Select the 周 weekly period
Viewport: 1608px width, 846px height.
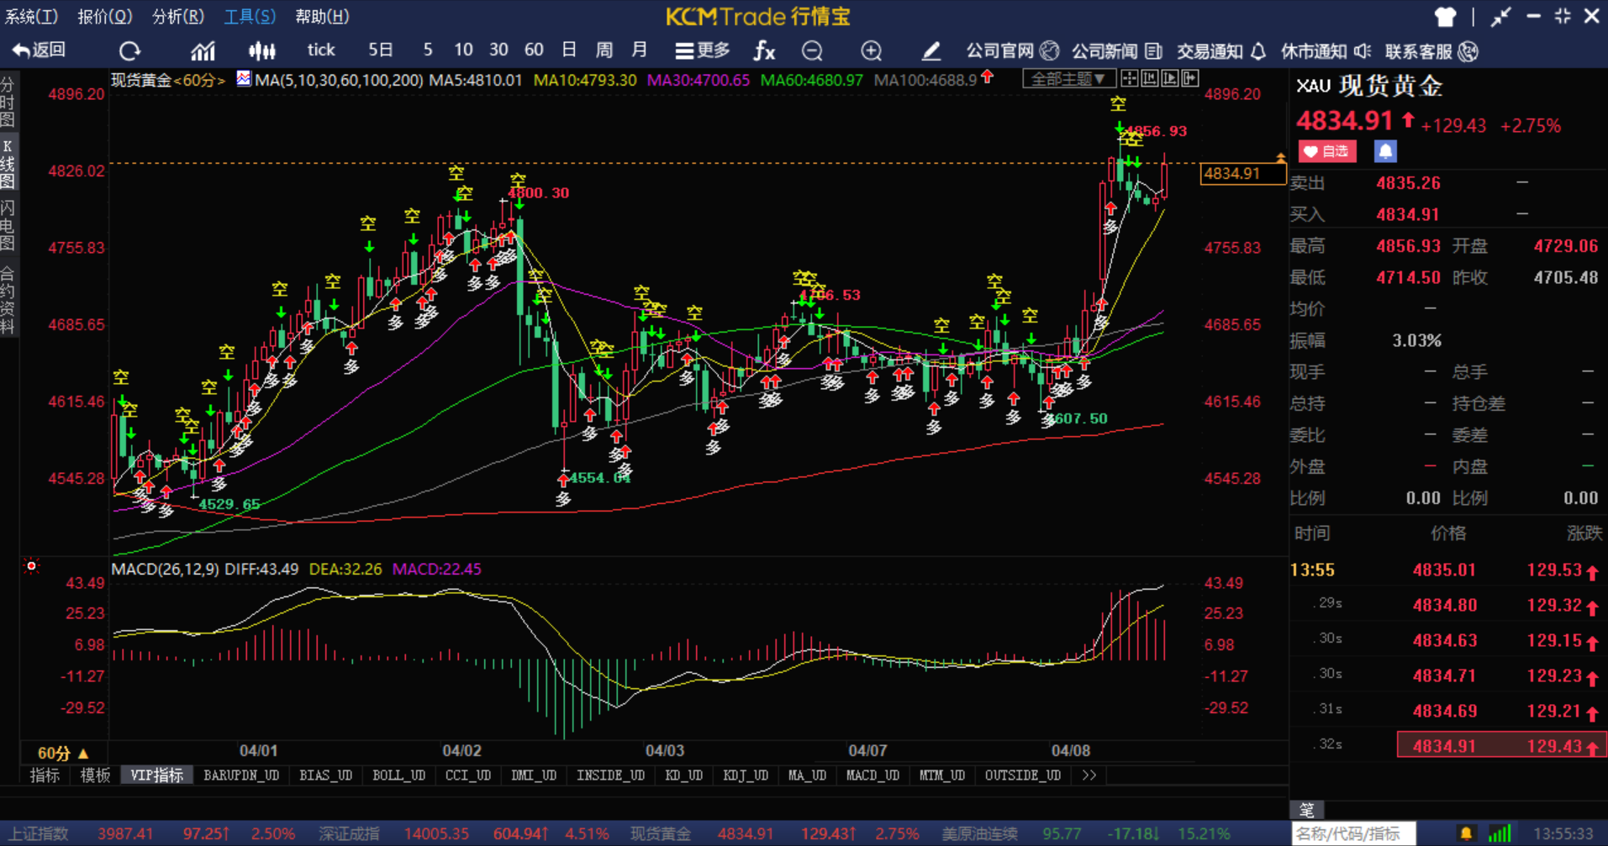pyautogui.click(x=604, y=50)
